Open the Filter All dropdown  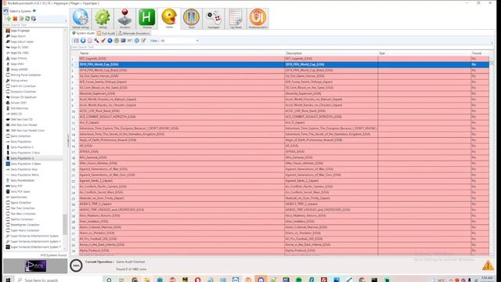click(179, 41)
